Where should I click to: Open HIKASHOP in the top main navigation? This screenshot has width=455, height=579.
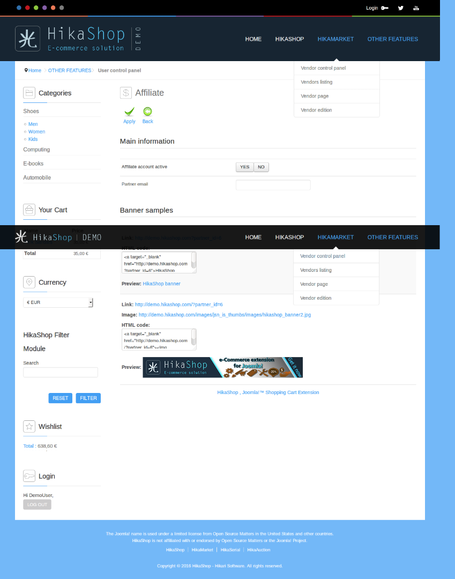pyautogui.click(x=290, y=39)
